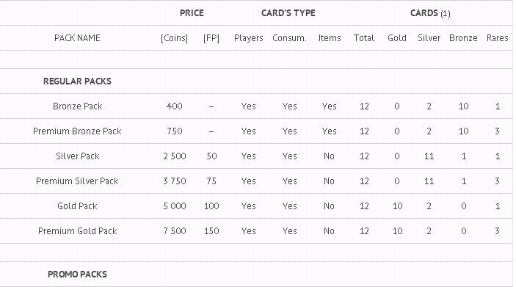This screenshot has height=287, width=516.
Task: Click the 2 500 coins Silver Pack price
Action: tap(175, 156)
